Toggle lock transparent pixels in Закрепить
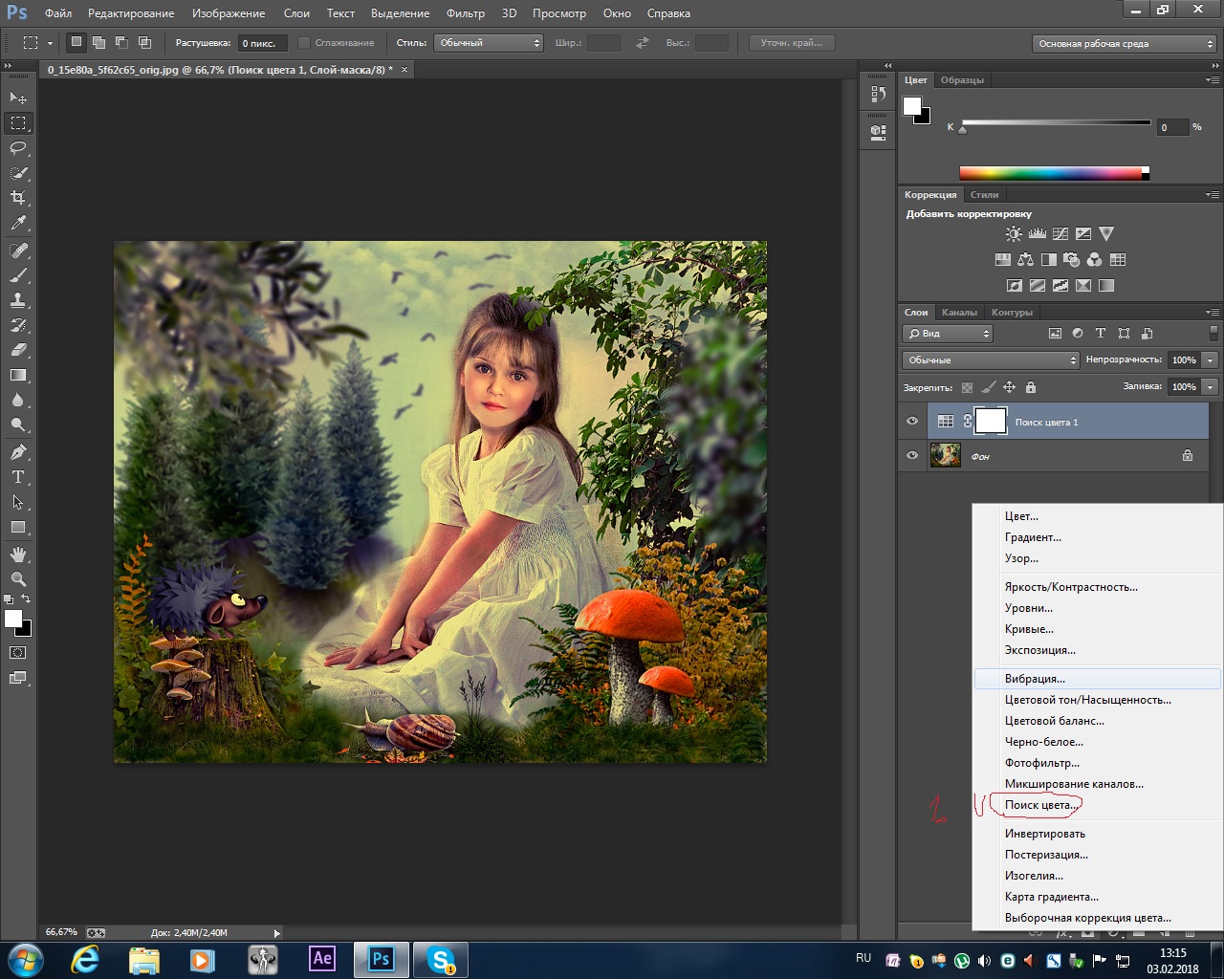Screen dimensions: 1224x979 (967, 387)
